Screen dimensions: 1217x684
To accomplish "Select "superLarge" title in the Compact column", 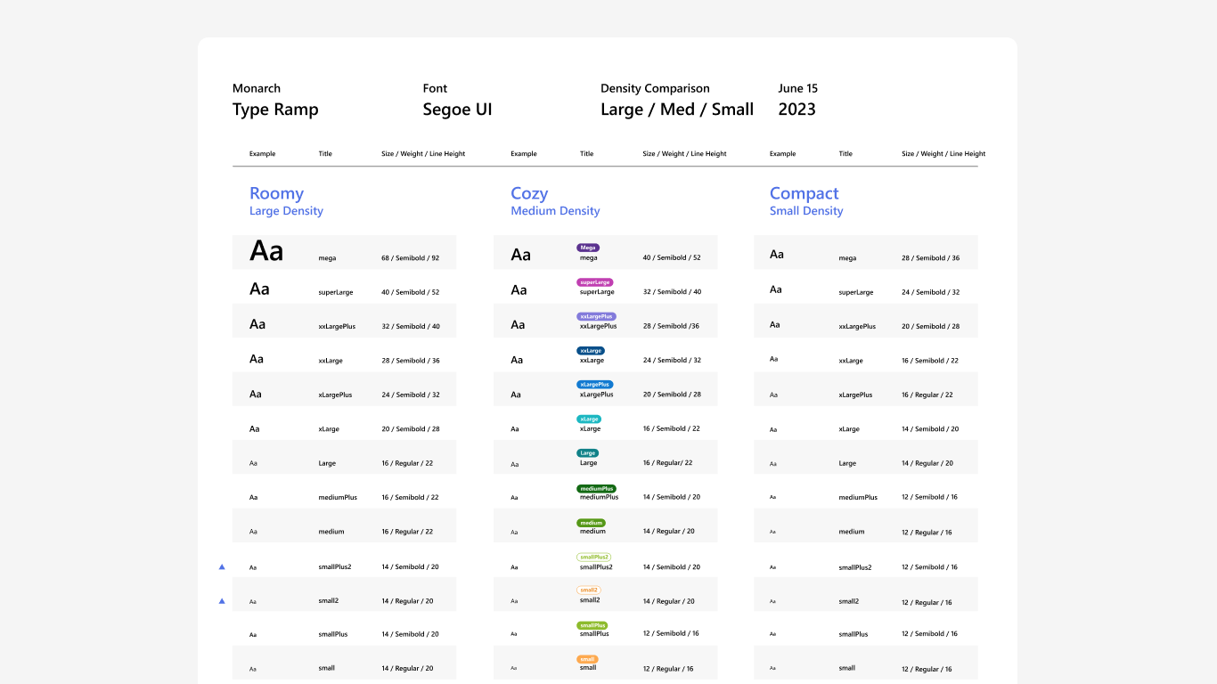I will [x=856, y=292].
